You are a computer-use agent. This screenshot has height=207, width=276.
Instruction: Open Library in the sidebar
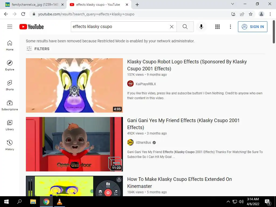(10, 125)
